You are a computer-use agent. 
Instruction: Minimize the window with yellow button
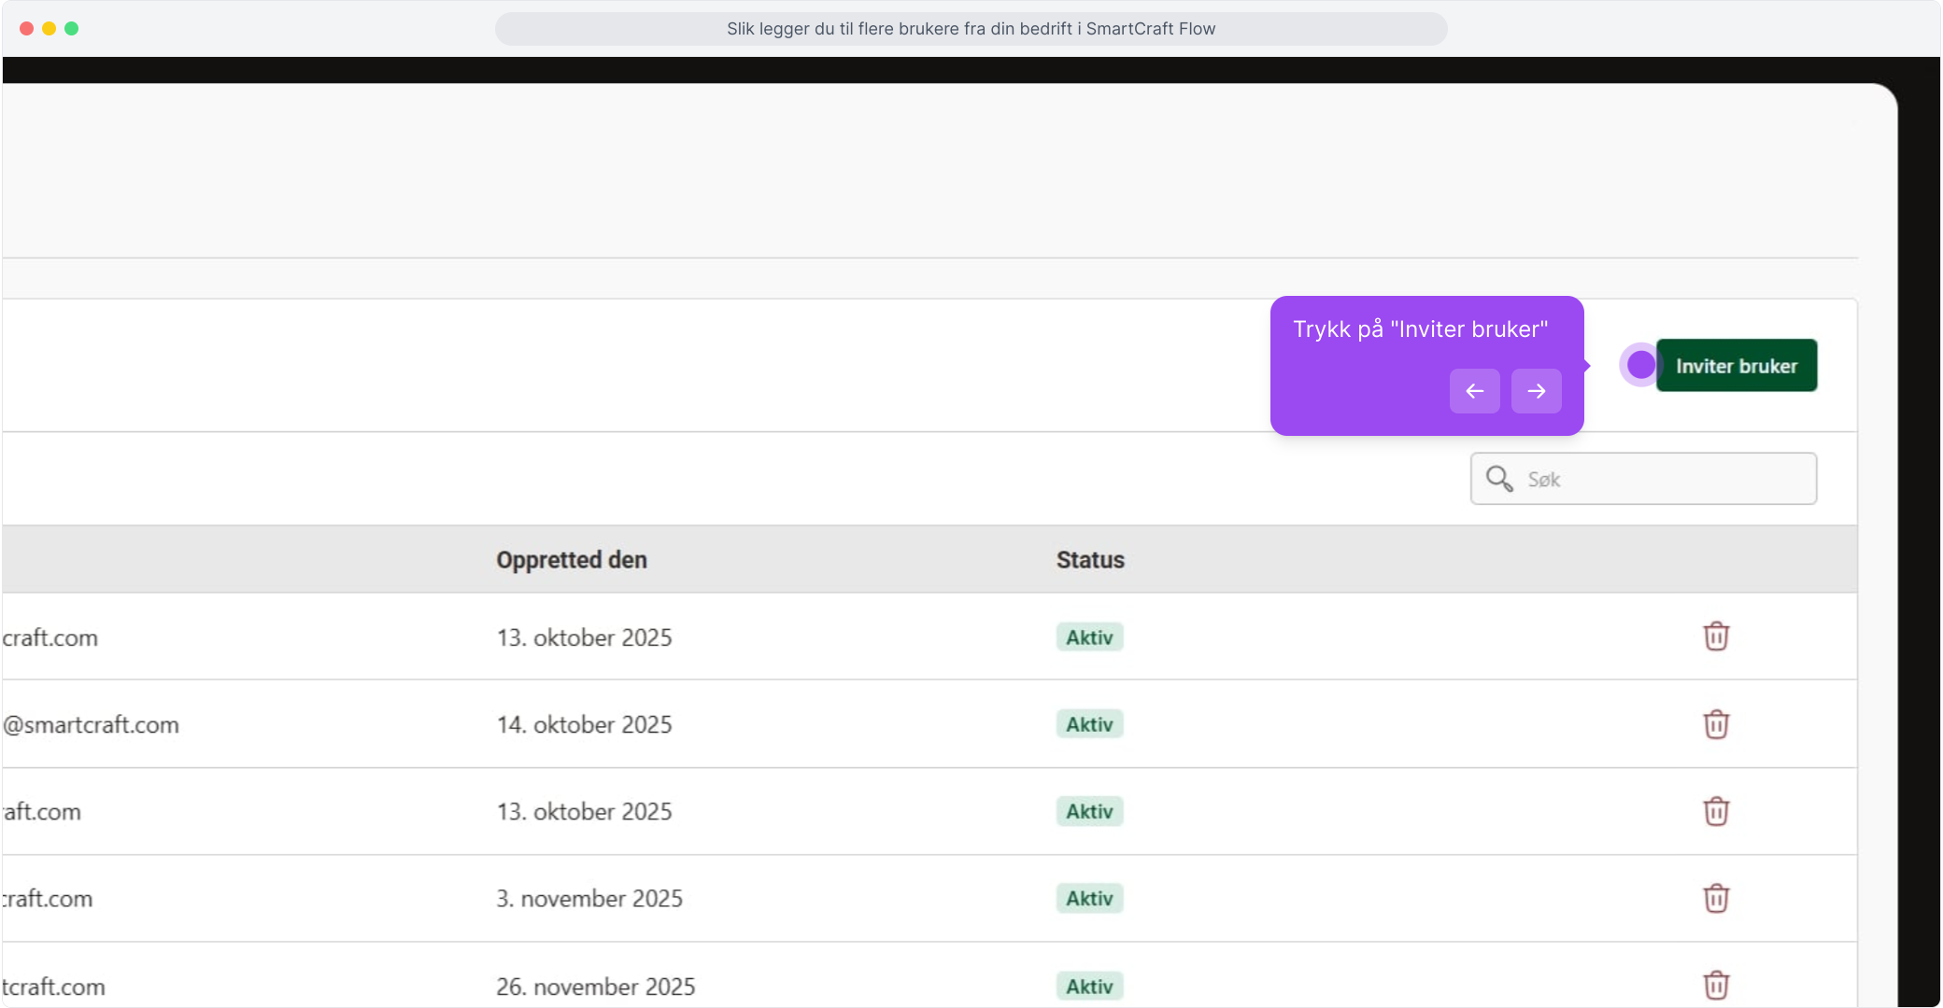click(x=49, y=29)
